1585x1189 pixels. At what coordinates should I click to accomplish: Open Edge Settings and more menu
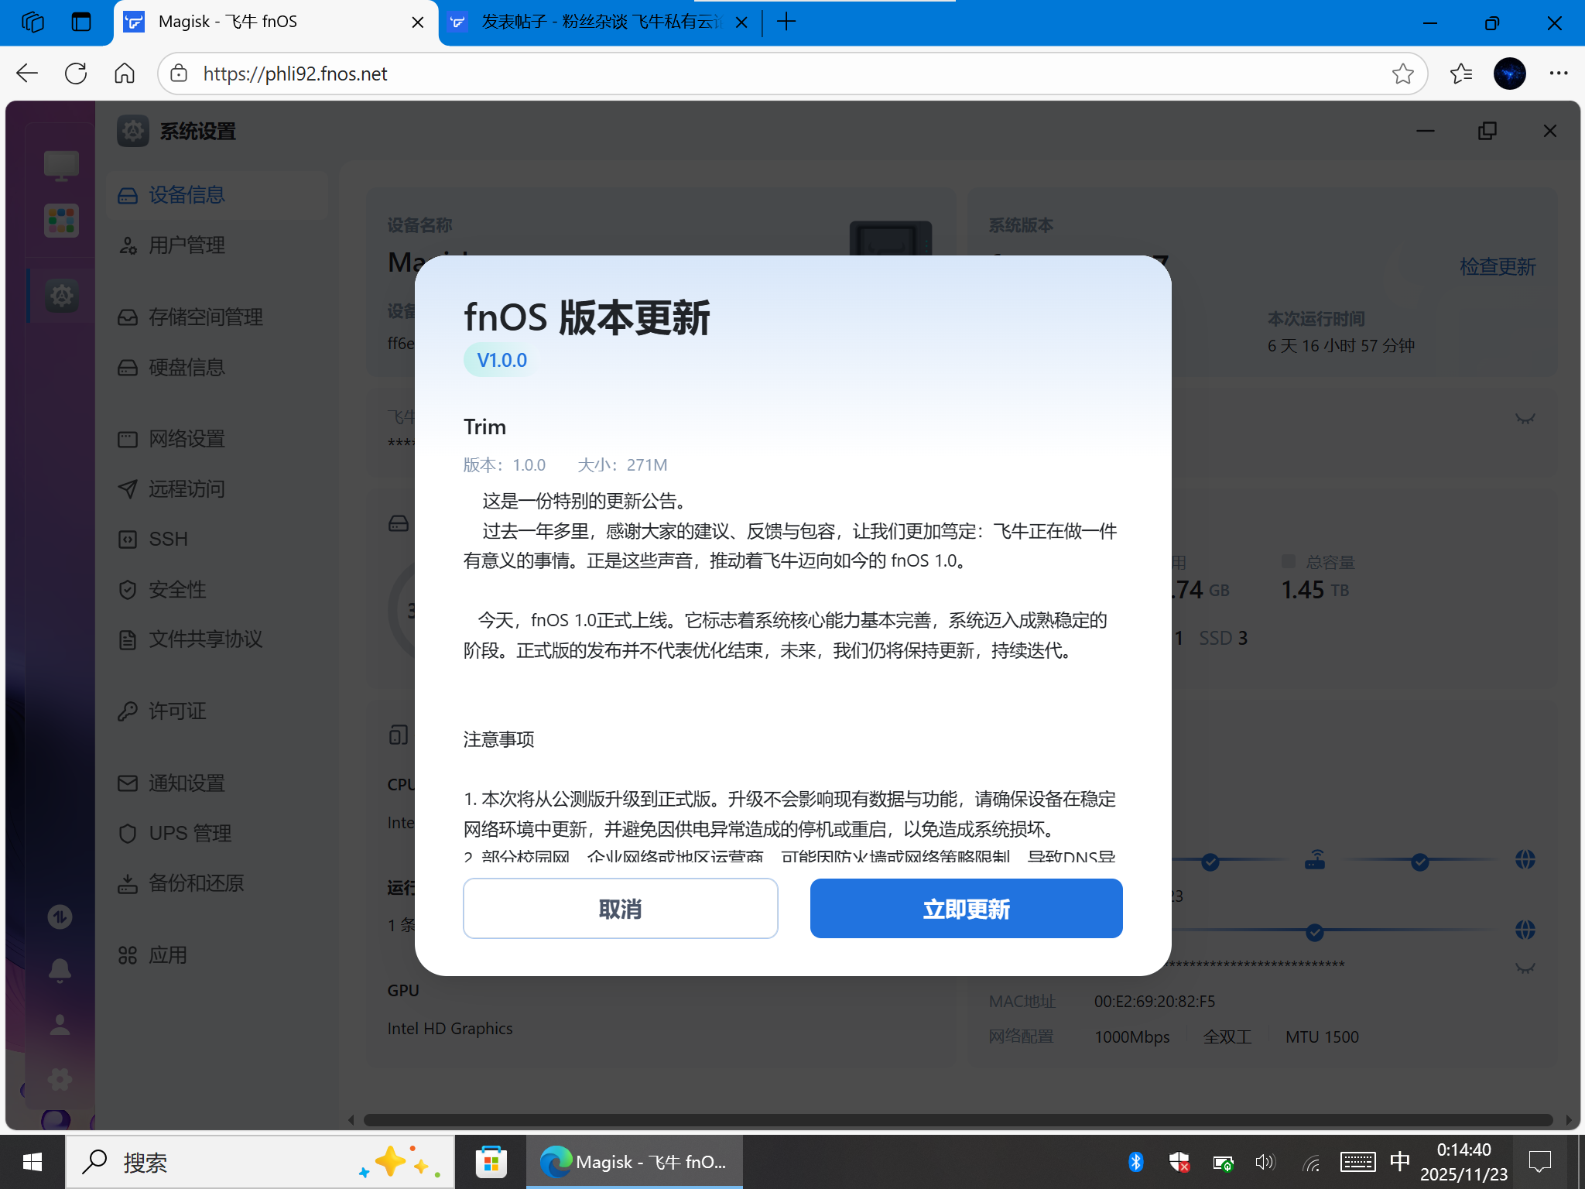[x=1558, y=74]
